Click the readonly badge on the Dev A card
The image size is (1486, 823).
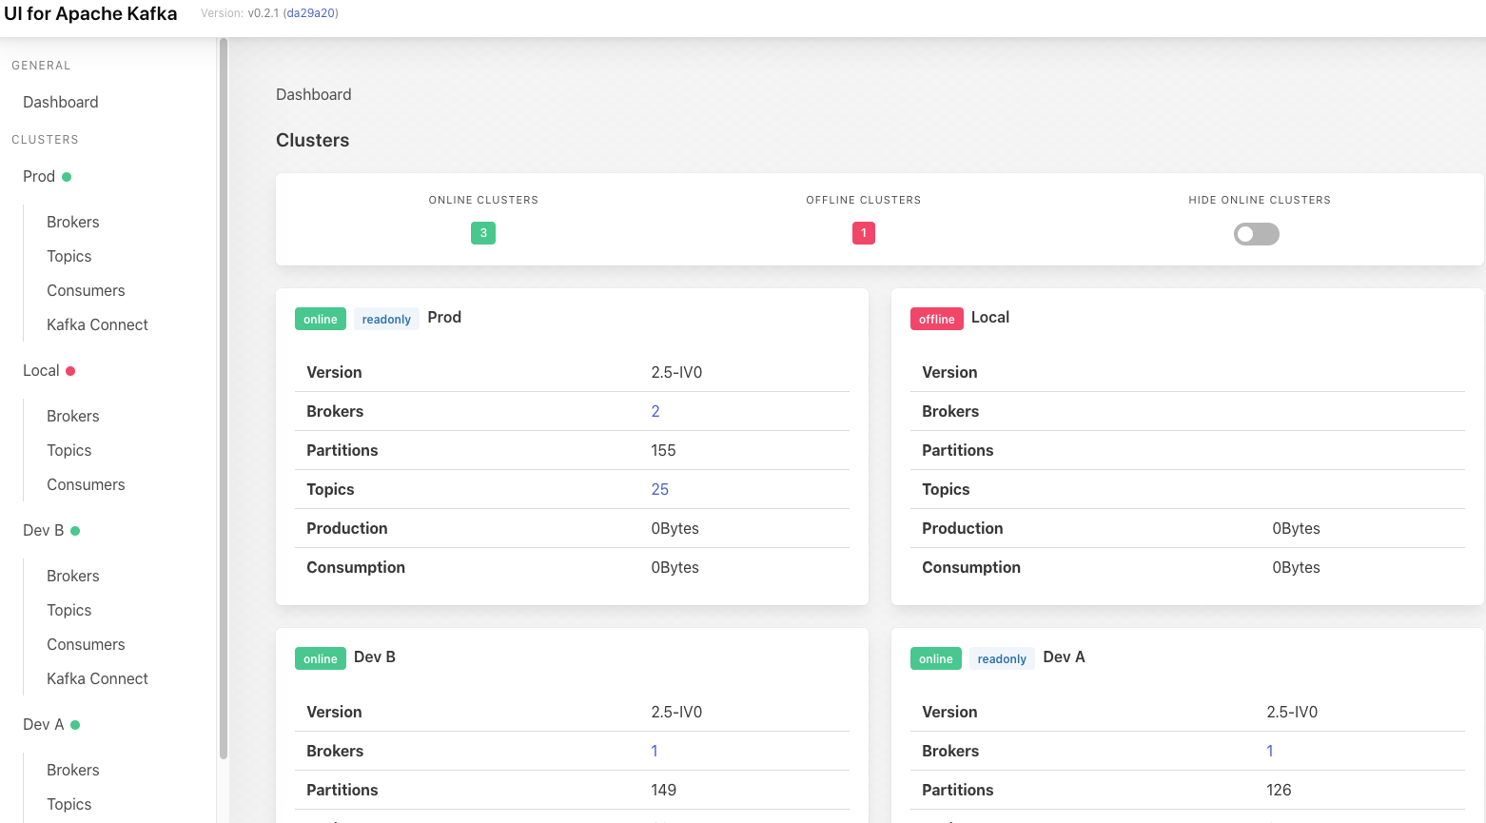pos(1002,657)
